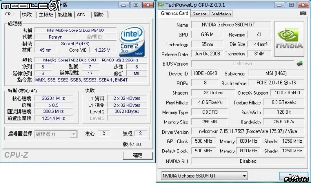This screenshot has width=311, height=183.
Task: Click the GPU value G96 M
Action: click(207, 34)
